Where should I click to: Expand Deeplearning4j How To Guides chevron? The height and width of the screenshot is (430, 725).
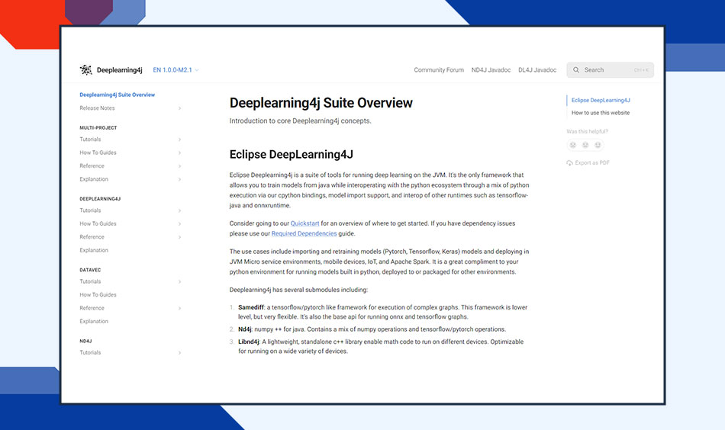point(180,224)
